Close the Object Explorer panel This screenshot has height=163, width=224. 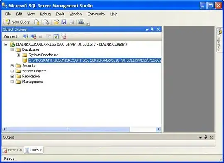[x=158, y=29]
